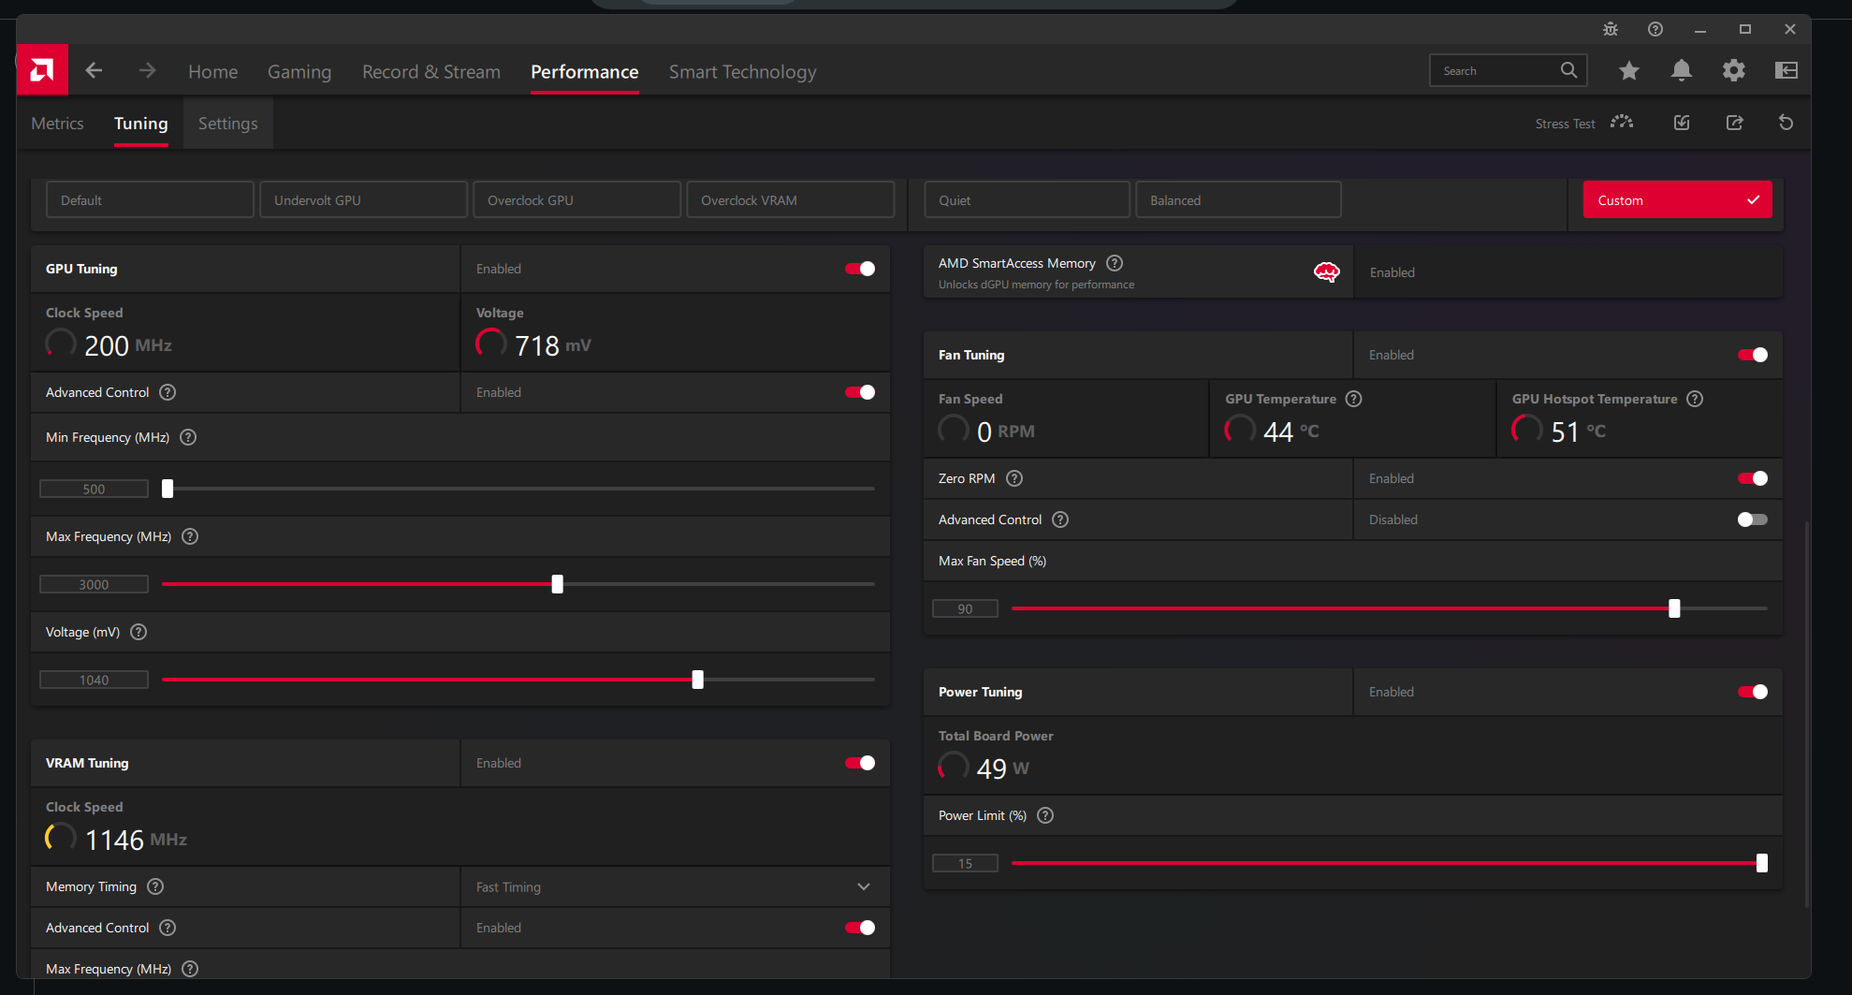Show help for Memory Timing
Viewport: 1852px width, 995px height.
tap(155, 886)
